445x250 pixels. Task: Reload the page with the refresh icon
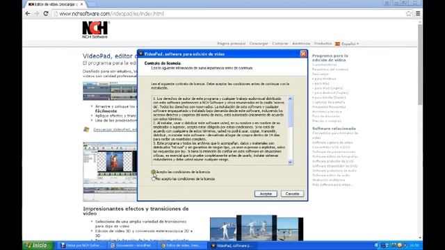coord(46,13)
